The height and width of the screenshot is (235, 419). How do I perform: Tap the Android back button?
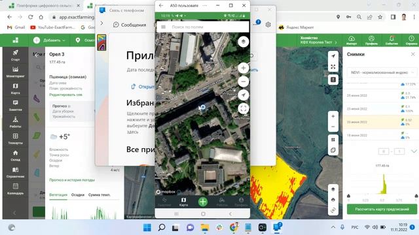[x=230, y=213]
